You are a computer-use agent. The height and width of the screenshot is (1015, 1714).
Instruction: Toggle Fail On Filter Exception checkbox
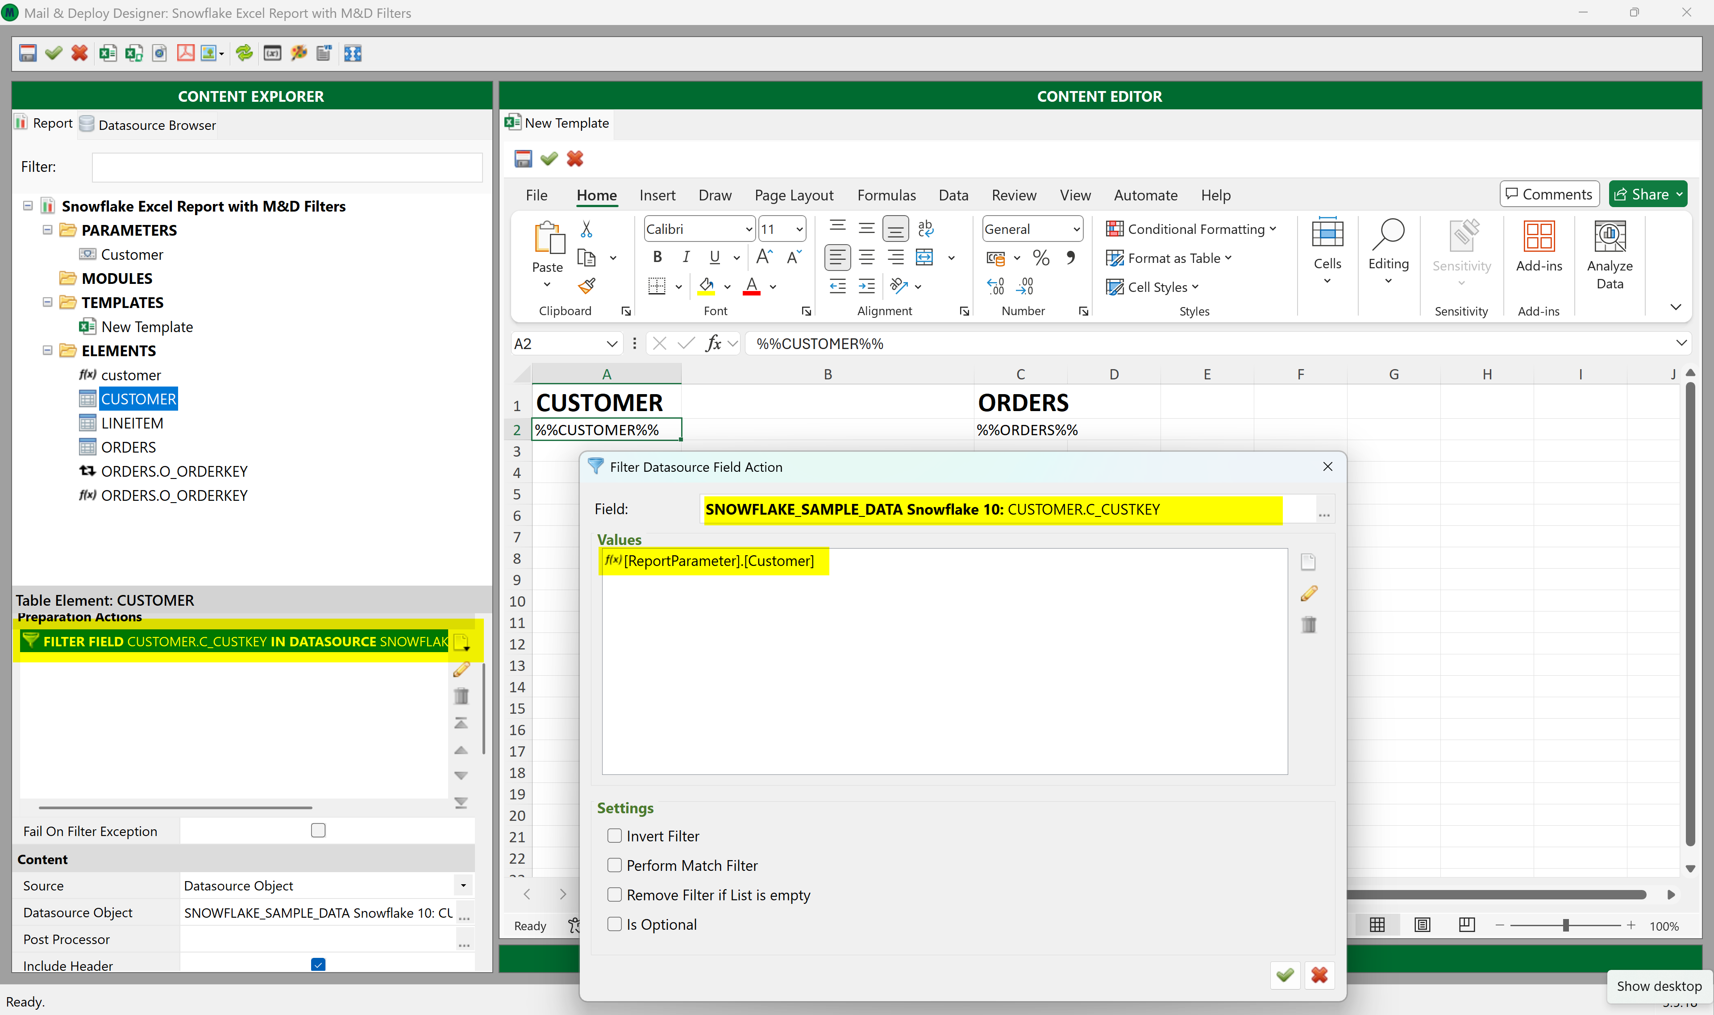click(x=318, y=830)
